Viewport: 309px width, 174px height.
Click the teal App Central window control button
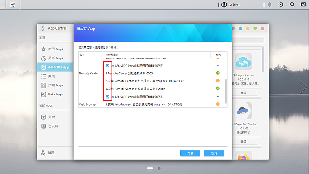(240, 28)
